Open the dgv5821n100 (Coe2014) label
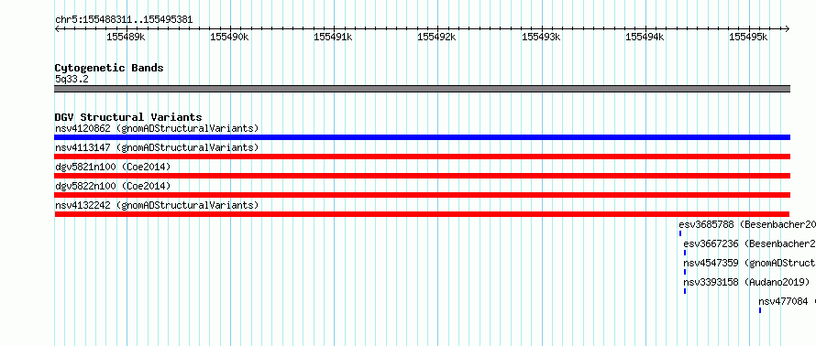The image size is (816, 346). [x=113, y=167]
